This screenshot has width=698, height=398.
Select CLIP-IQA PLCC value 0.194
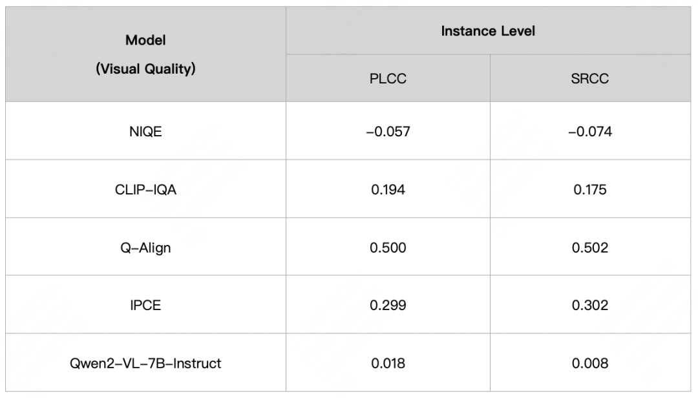tap(388, 189)
